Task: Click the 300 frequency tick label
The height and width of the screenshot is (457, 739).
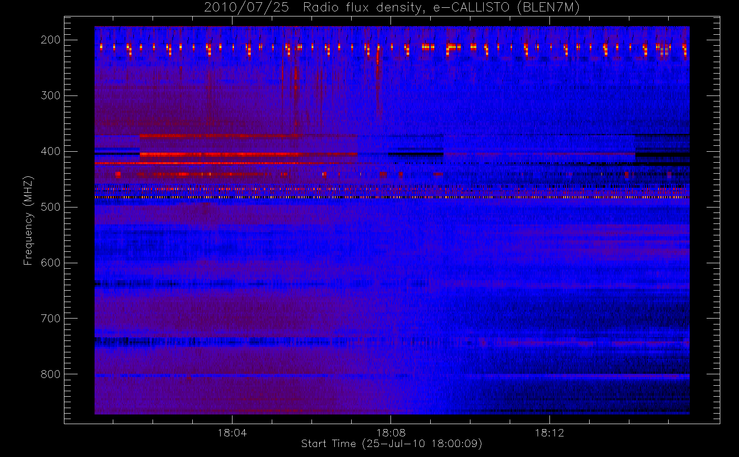Action: pyautogui.click(x=51, y=96)
